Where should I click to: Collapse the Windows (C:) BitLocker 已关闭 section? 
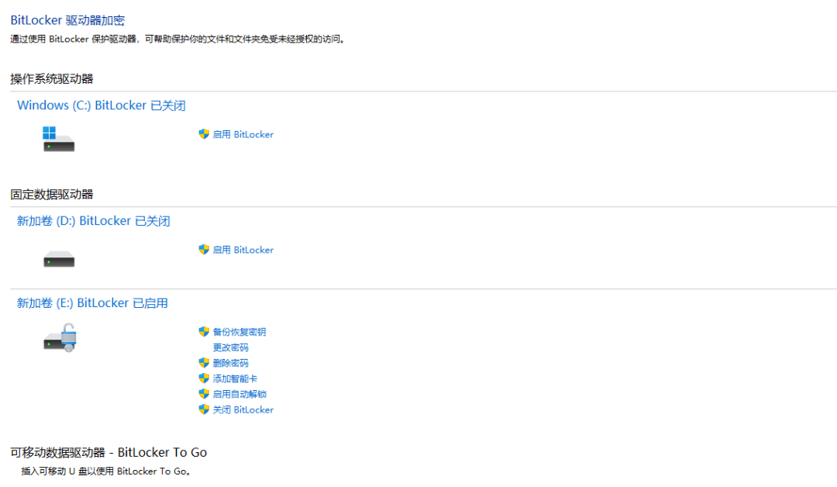click(101, 105)
